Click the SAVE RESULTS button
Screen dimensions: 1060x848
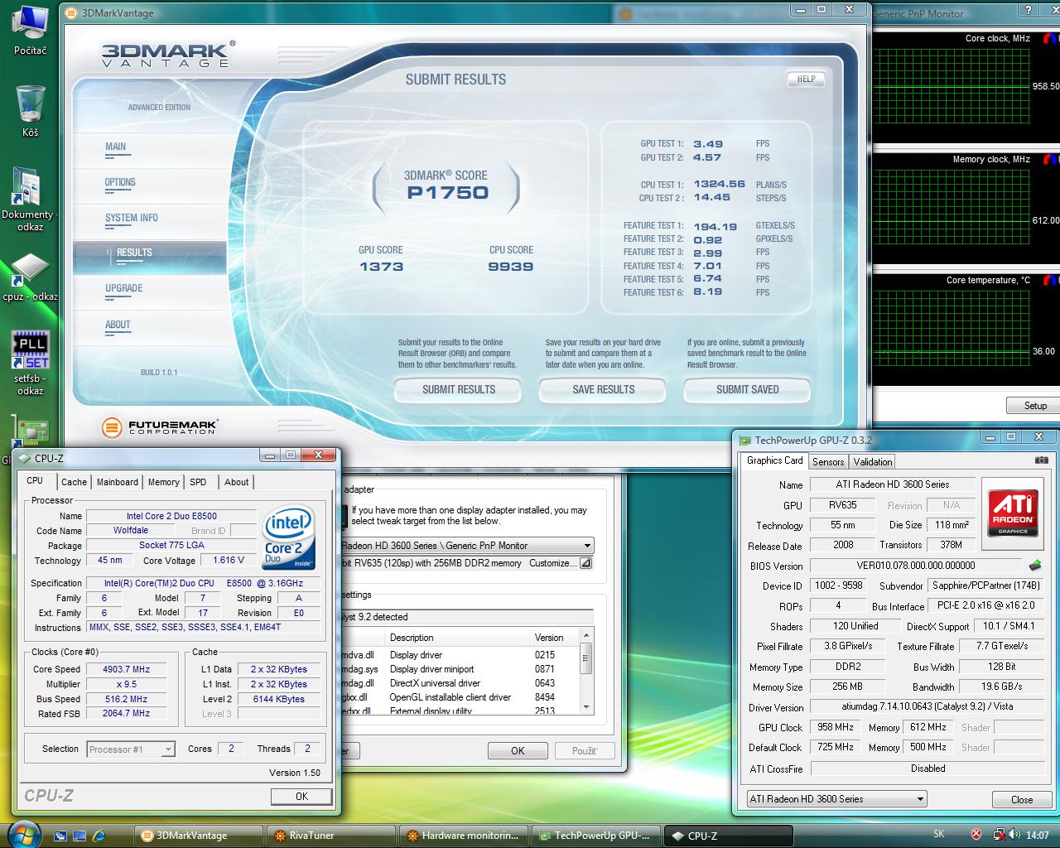tap(603, 389)
